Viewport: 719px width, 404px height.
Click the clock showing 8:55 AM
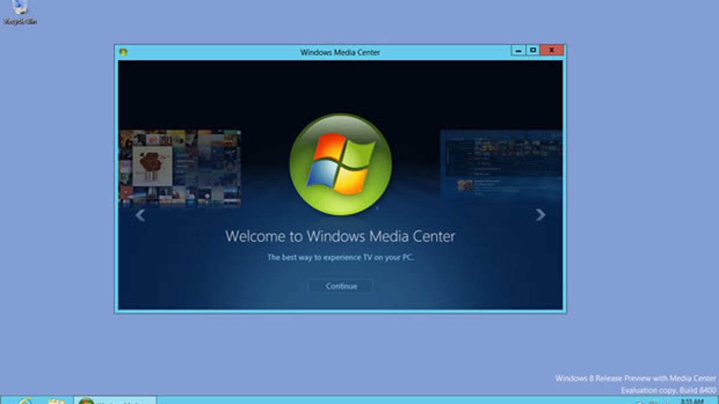pyautogui.click(x=692, y=401)
